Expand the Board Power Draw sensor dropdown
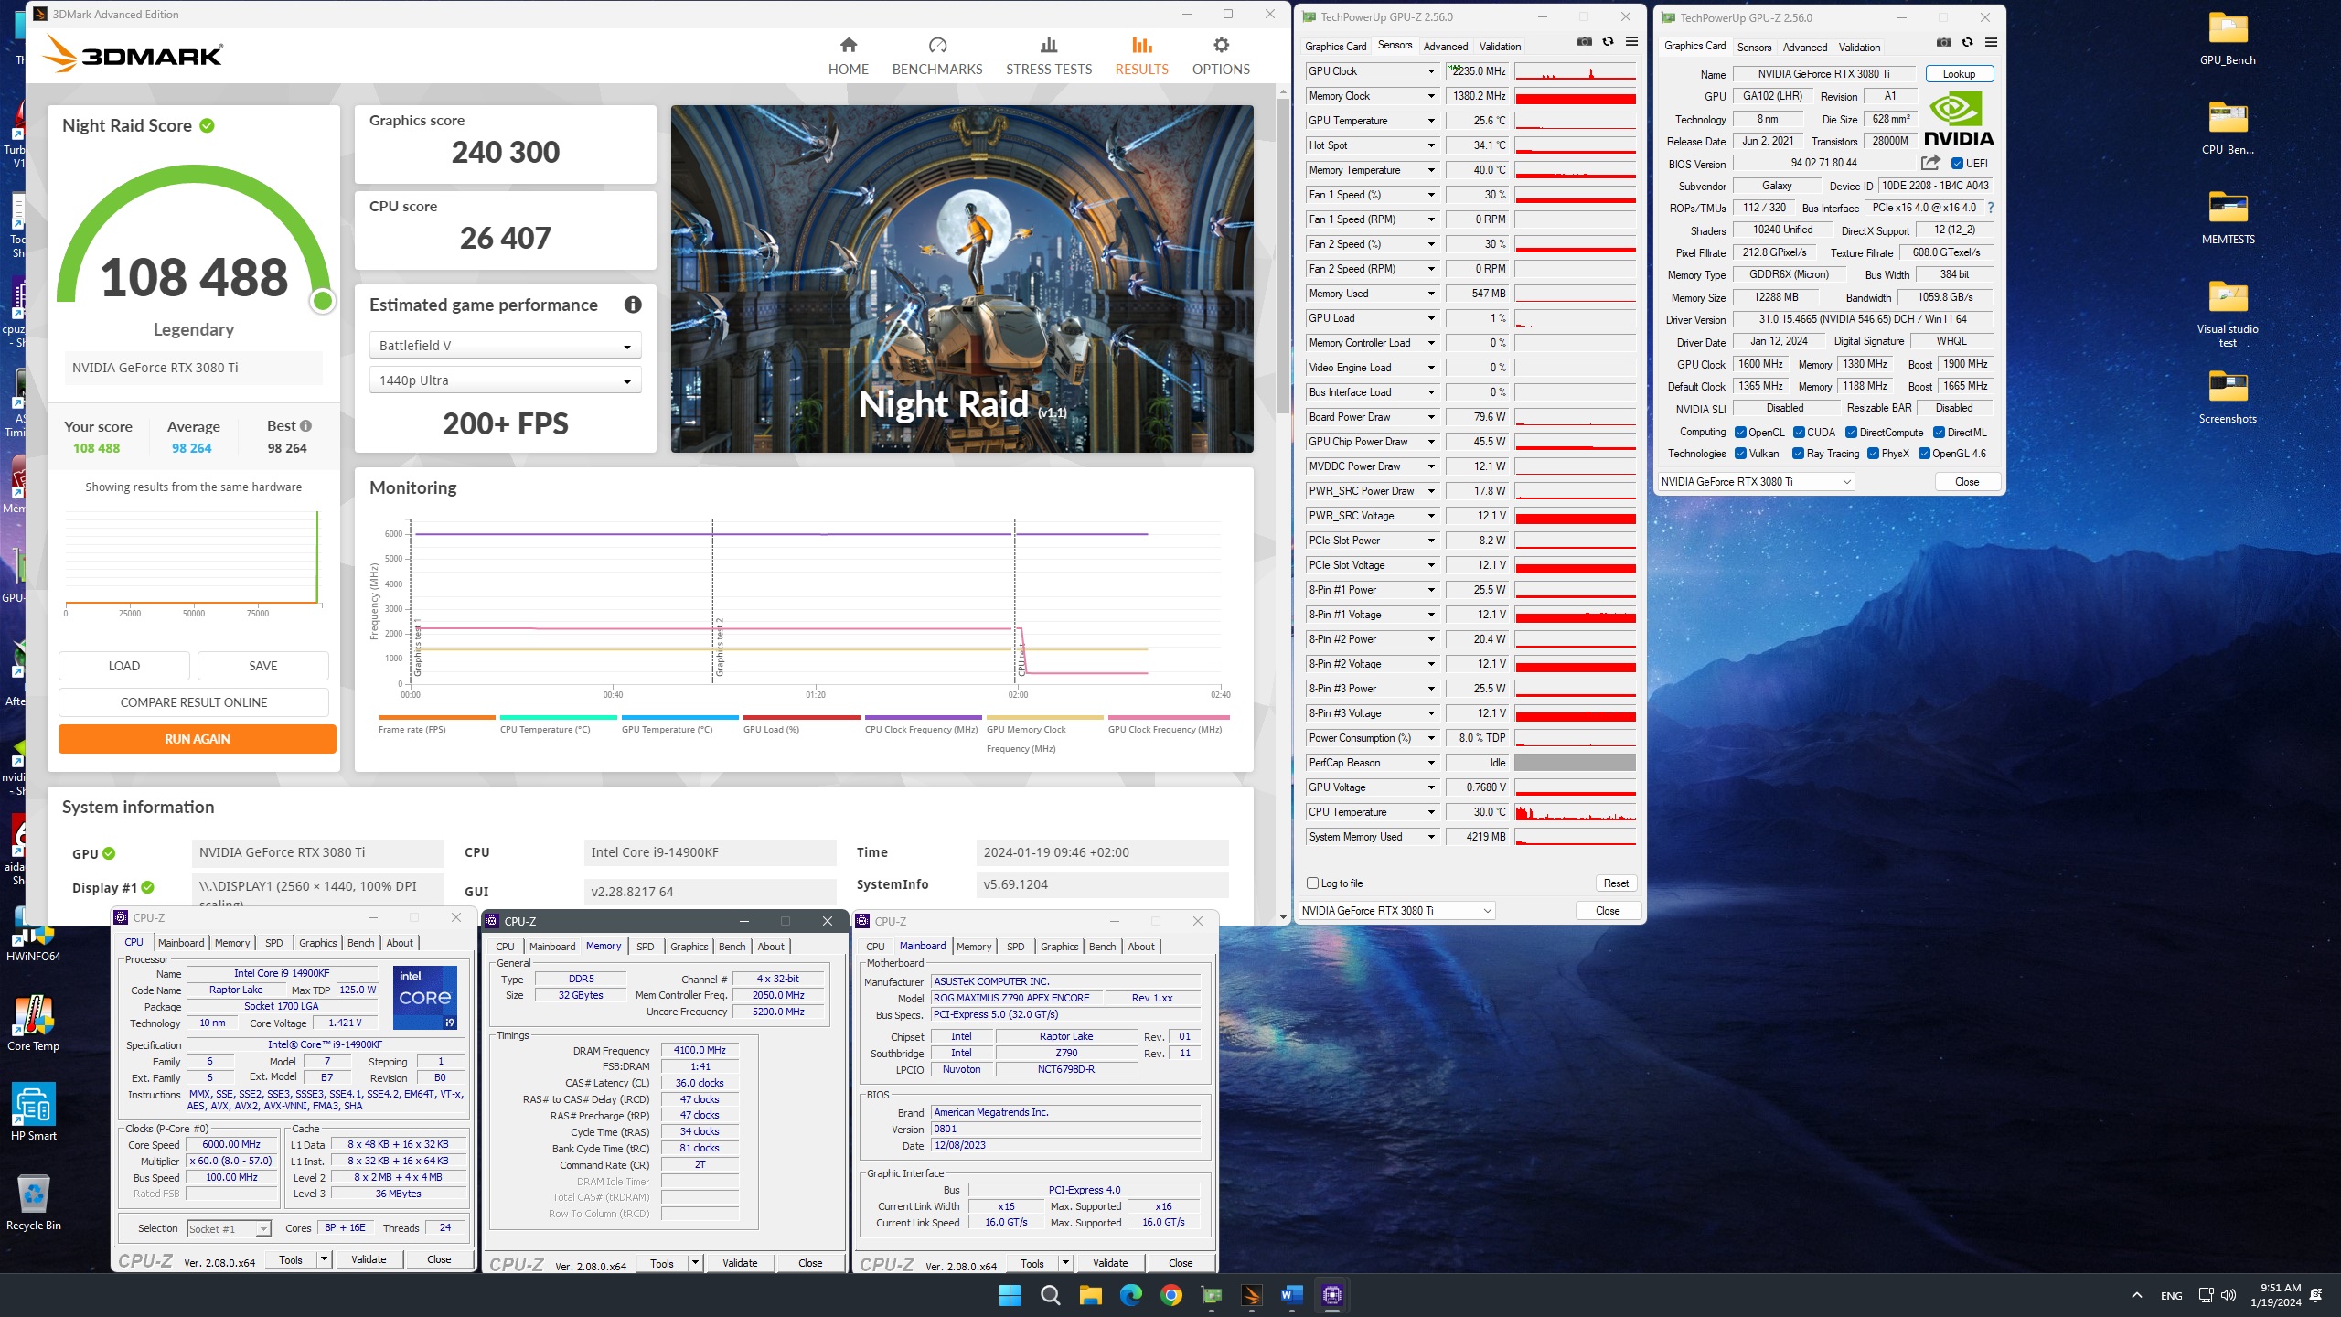 click(1431, 417)
